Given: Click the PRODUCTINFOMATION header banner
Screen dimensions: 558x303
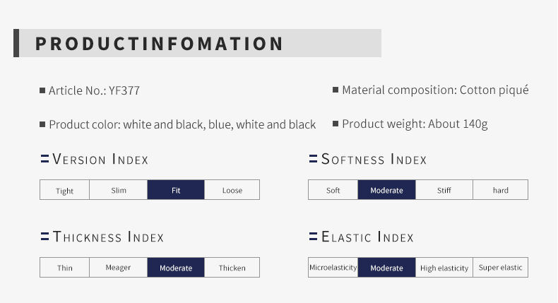Looking at the screenshot, I should tap(198, 43).
